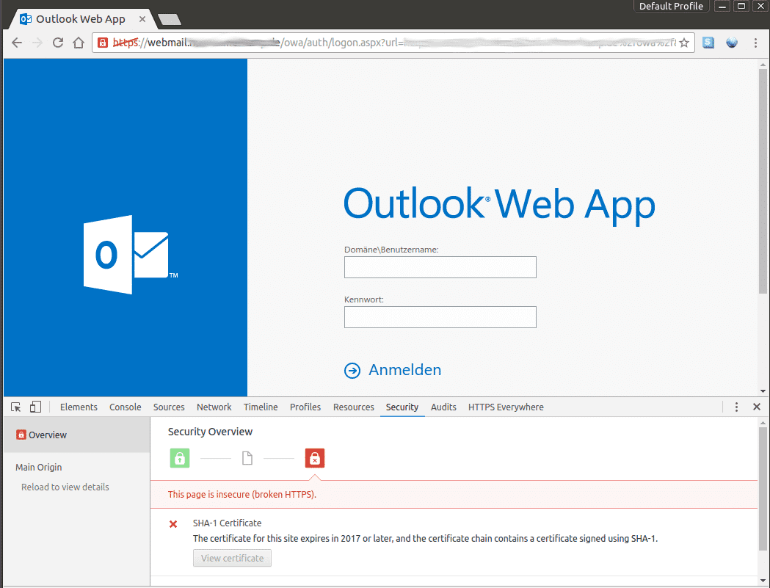Maximize the browser window

click(x=741, y=7)
